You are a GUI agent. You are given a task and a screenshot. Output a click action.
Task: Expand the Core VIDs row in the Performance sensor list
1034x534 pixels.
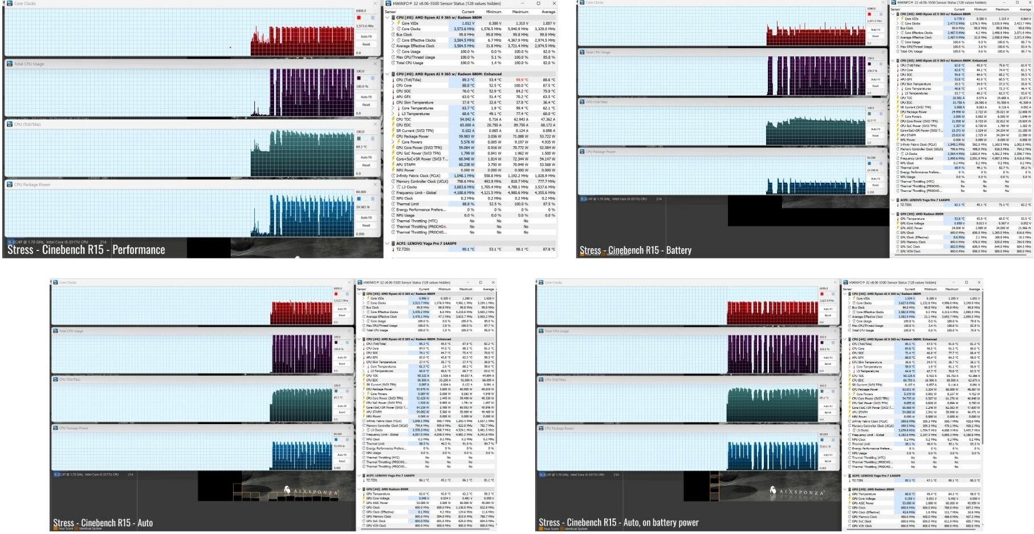pos(393,23)
